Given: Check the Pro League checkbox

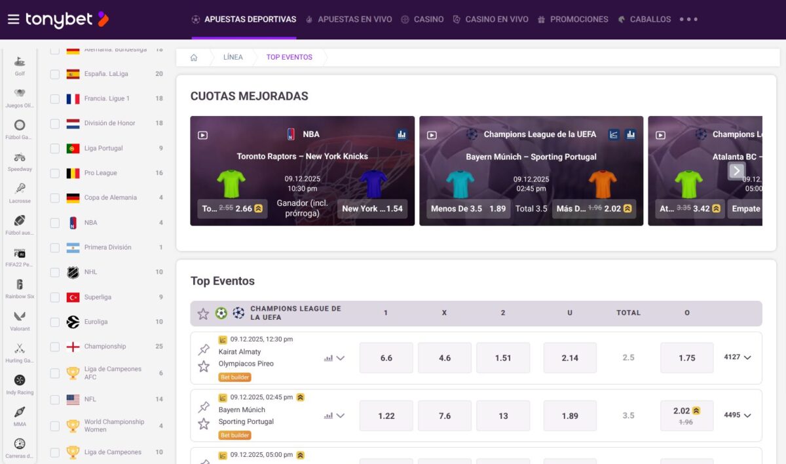Looking at the screenshot, I should tap(55, 174).
